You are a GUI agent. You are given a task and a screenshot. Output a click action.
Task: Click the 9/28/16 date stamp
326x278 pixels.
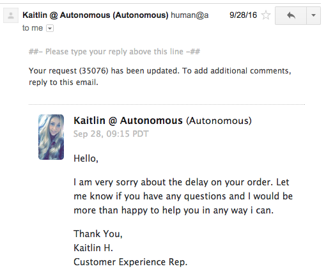pyautogui.click(x=243, y=15)
